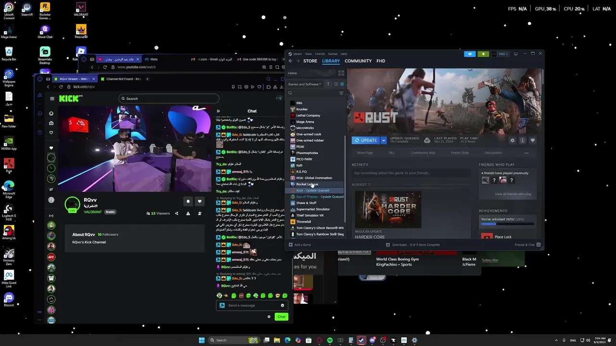Image resolution: width=616 pixels, height=346 pixels.
Task: Open Steam from taskbar
Action: [361, 340]
